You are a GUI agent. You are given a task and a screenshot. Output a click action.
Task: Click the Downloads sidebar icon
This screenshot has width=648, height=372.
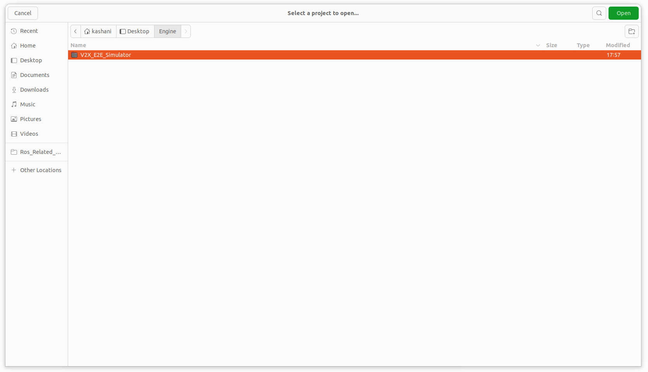[x=14, y=90]
